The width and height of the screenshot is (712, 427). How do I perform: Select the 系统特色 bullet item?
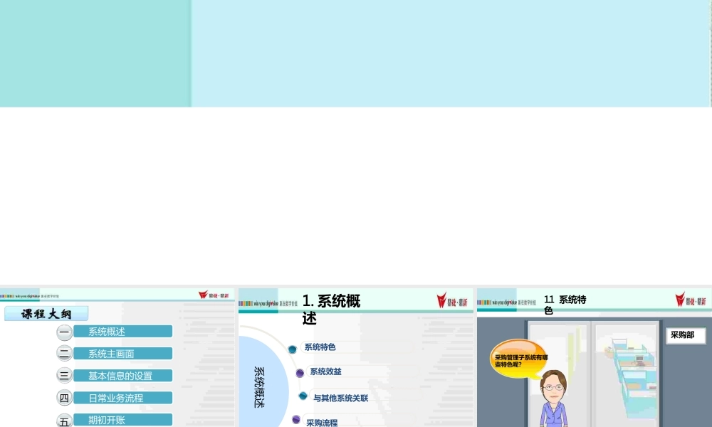click(x=320, y=347)
